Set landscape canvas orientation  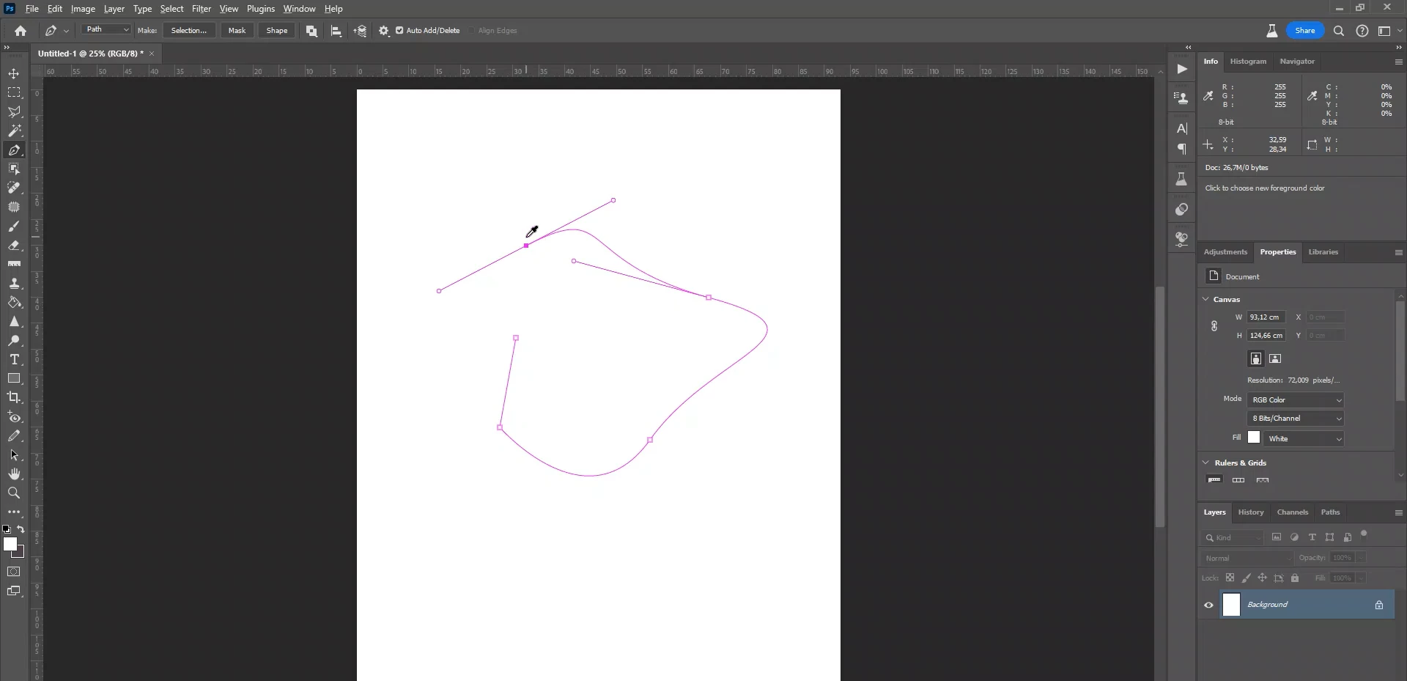pyautogui.click(x=1275, y=358)
